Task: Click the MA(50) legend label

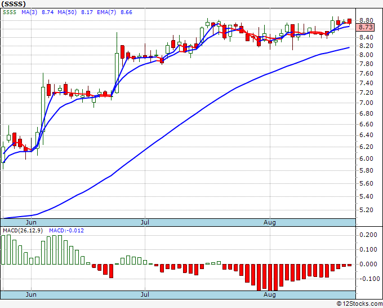Action: click(67, 12)
